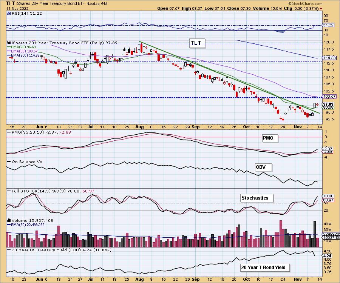Click the RSI indicator icon
This screenshot has width=340, height=283.
pyautogui.click(x=9, y=13)
